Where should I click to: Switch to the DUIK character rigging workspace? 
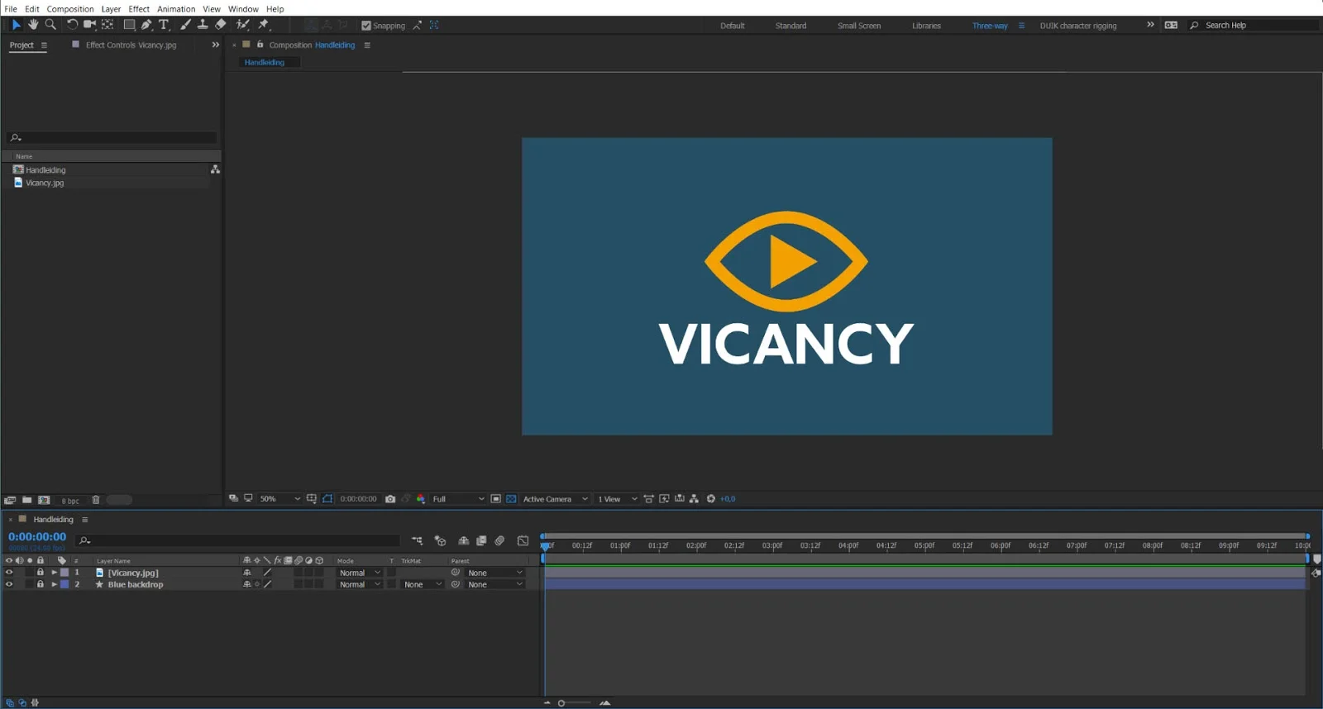[1078, 26]
